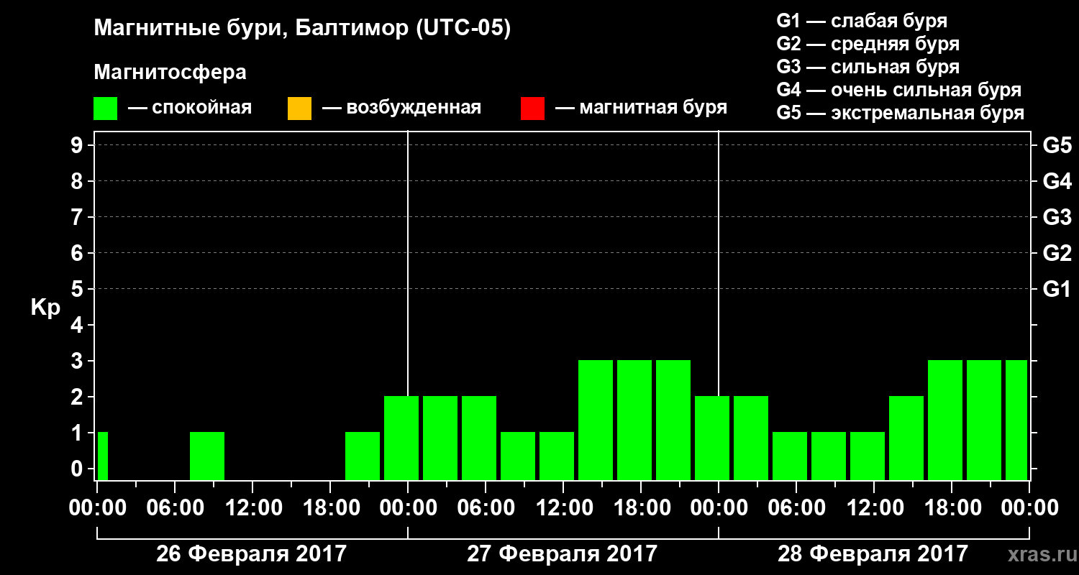The width and height of the screenshot is (1079, 575).
Task: Click the 'G5 — экстремальная буря' legend line
Action: [900, 113]
